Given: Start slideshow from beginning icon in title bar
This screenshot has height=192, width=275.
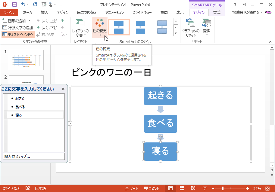Looking at the screenshot, I should (44, 5).
